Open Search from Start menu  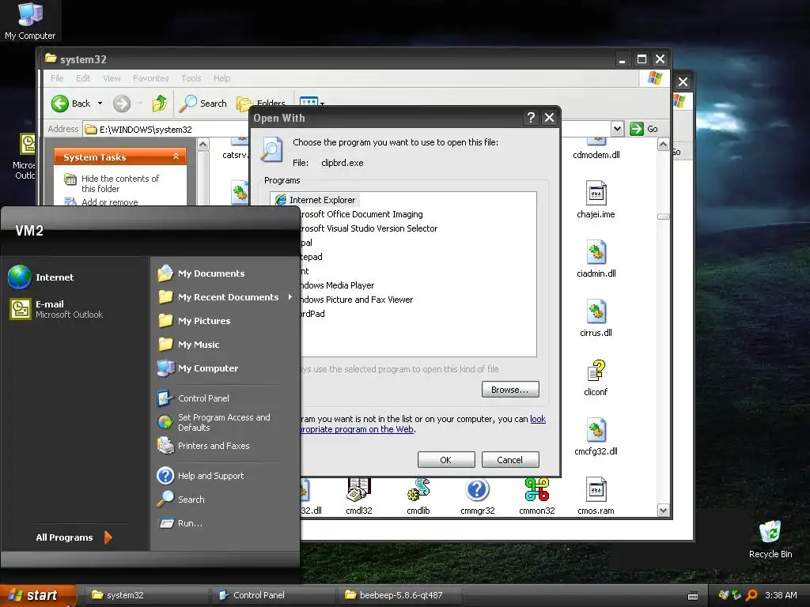181,500
